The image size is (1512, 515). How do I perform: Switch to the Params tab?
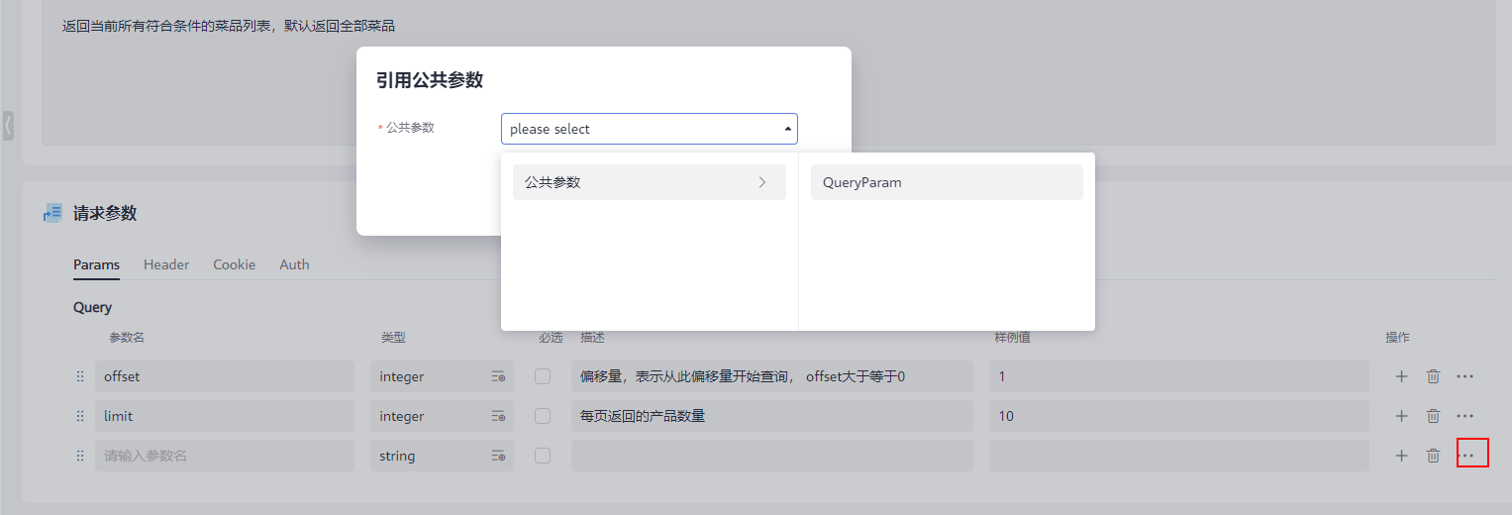(x=96, y=264)
